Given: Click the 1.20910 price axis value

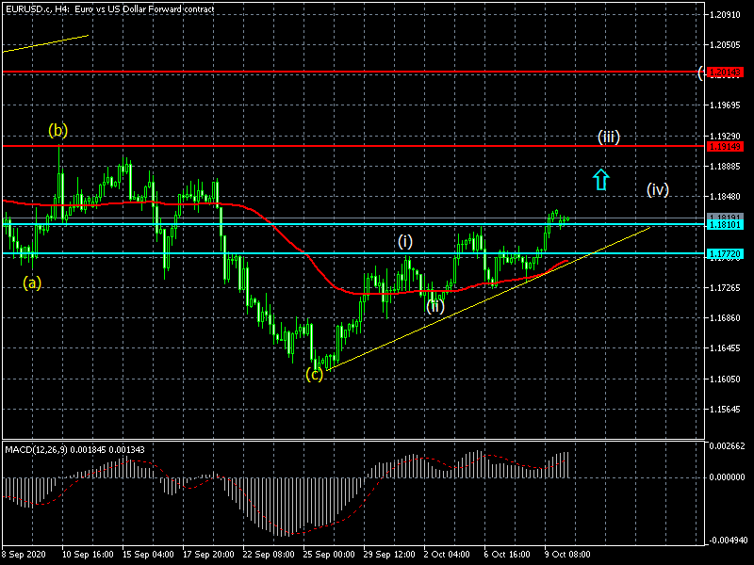Looking at the screenshot, I should 726,15.
